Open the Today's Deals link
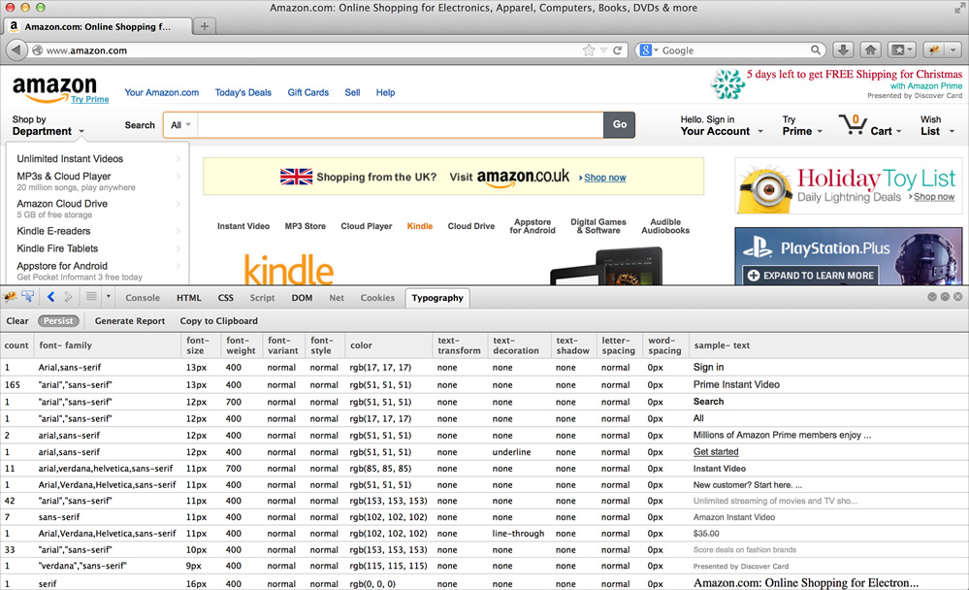The width and height of the screenshot is (969, 590). (242, 93)
